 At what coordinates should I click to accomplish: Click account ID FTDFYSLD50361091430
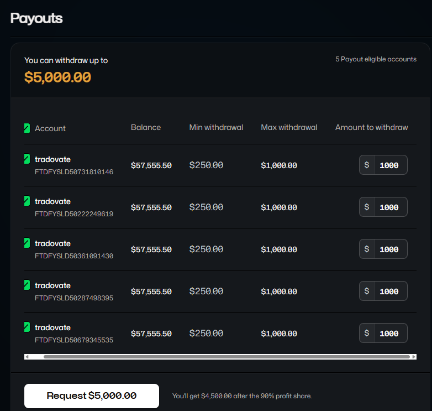pos(74,256)
